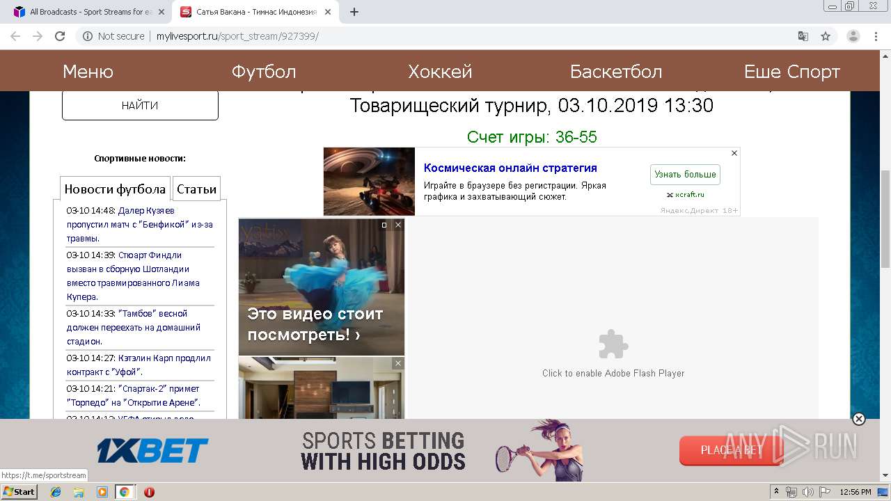The image size is (891, 501).
Task: Click the 1XBET logo in banner
Action: [x=152, y=451]
